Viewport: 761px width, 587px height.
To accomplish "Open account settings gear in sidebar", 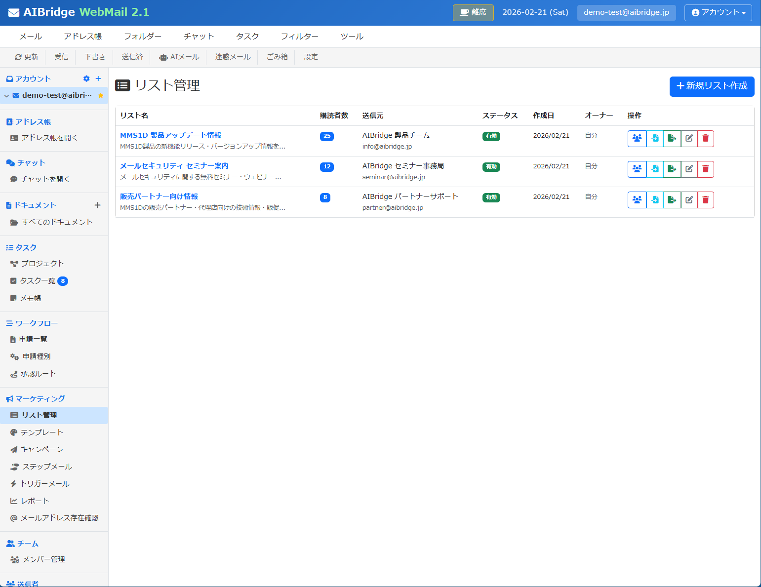I will (86, 78).
